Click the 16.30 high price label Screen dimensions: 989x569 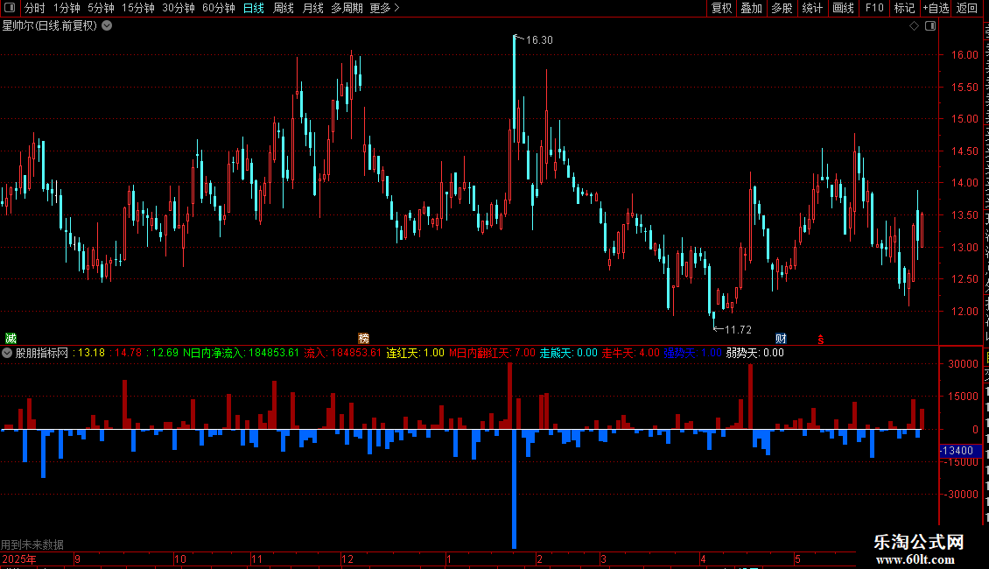coord(539,40)
